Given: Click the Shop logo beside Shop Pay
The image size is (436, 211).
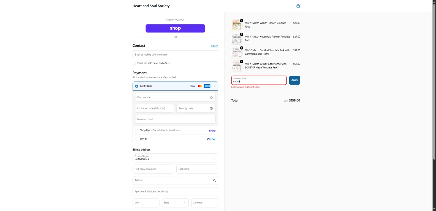Looking at the screenshot, I should 212,131.
